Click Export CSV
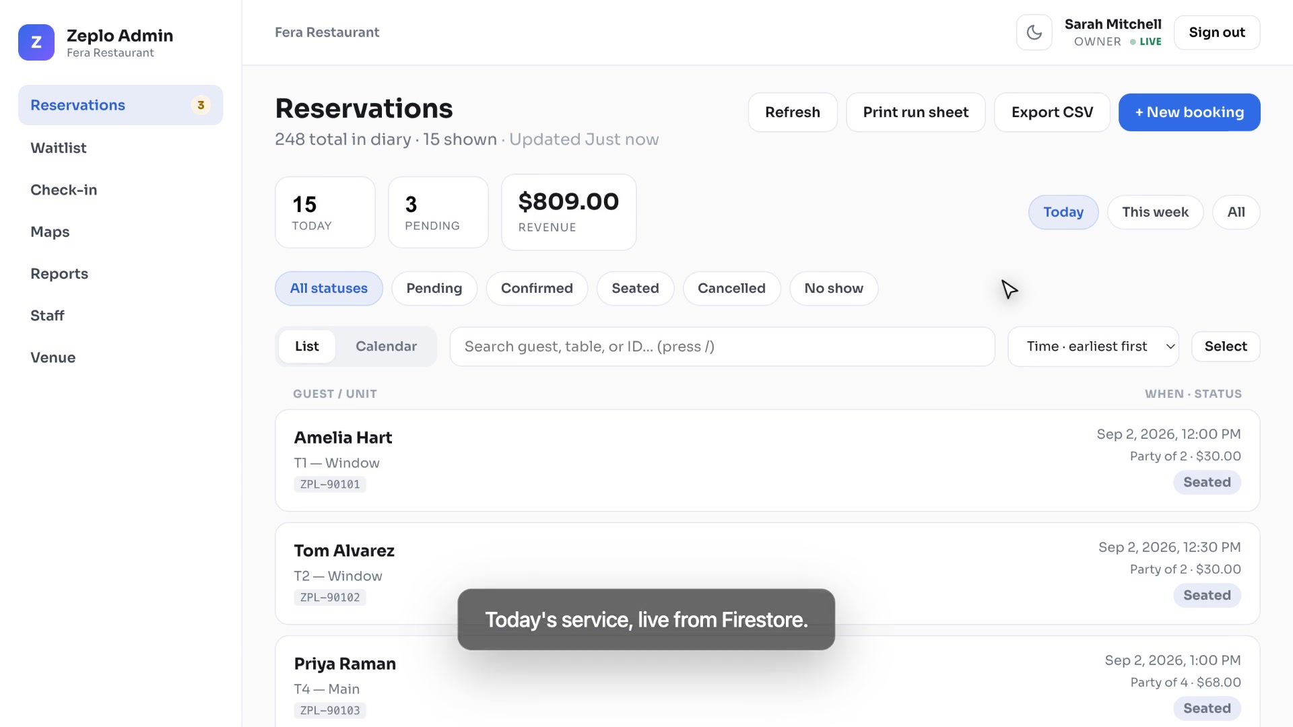 (x=1052, y=112)
